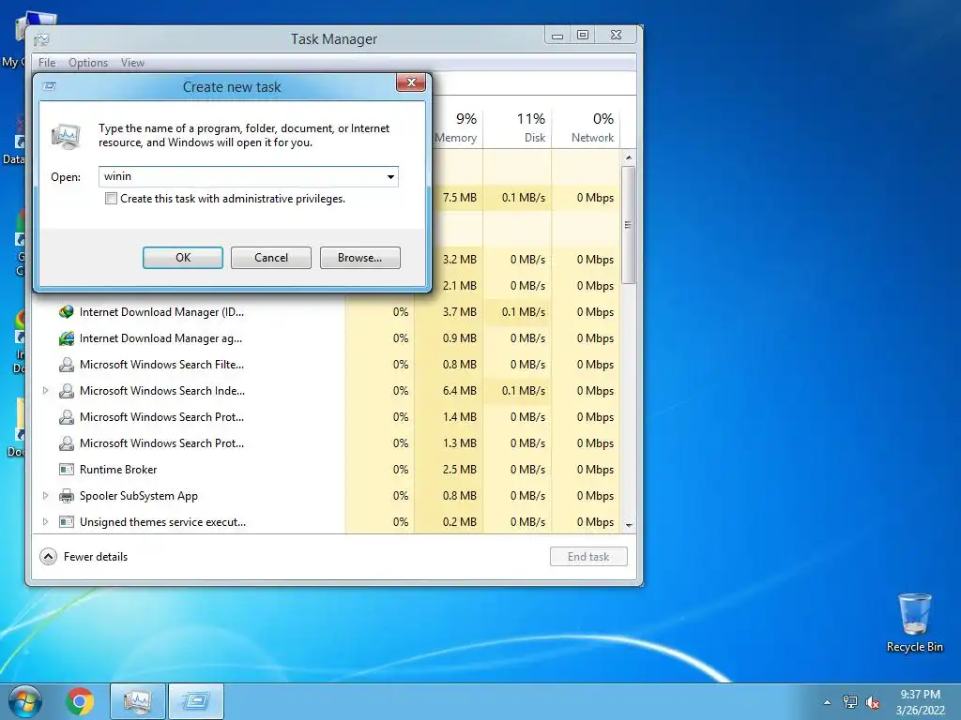
Task: Sort by the Disk column header
Action: (x=518, y=127)
